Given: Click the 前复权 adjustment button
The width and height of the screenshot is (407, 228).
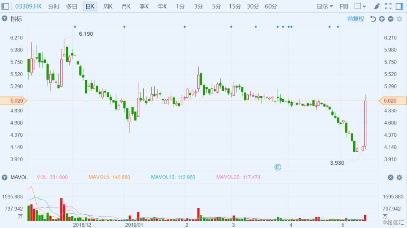Looking at the screenshot, I should 356,19.
